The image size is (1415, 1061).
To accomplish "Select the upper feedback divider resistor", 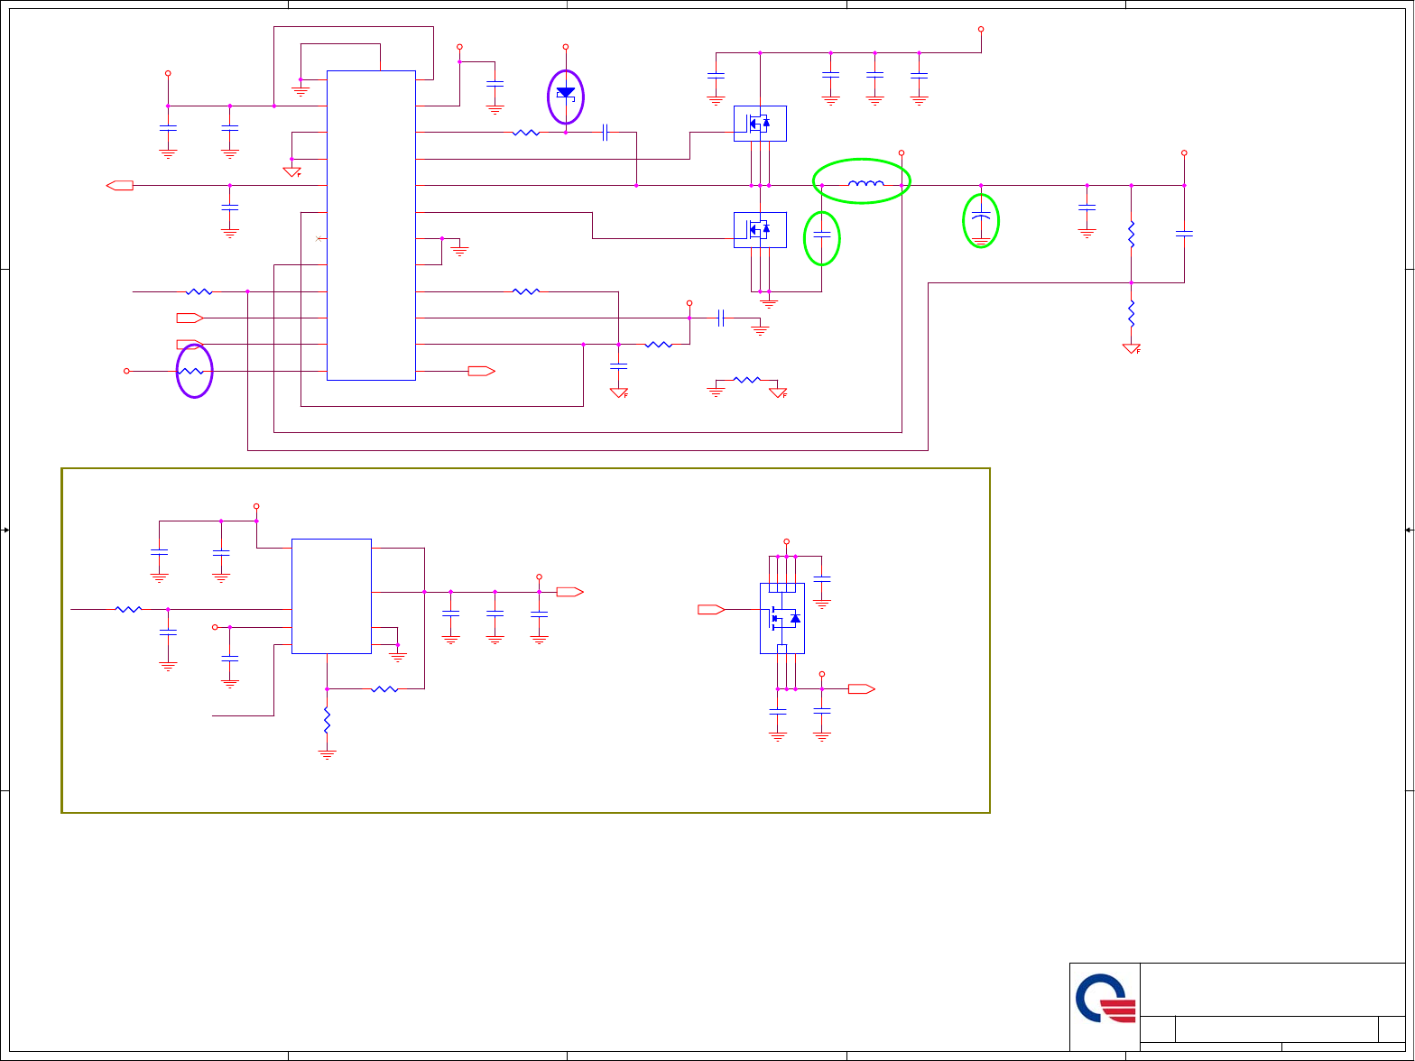I will point(1131,235).
